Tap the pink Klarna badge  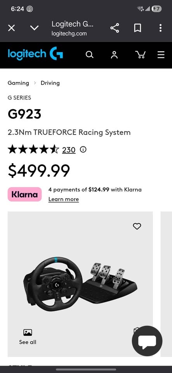coord(24,194)
